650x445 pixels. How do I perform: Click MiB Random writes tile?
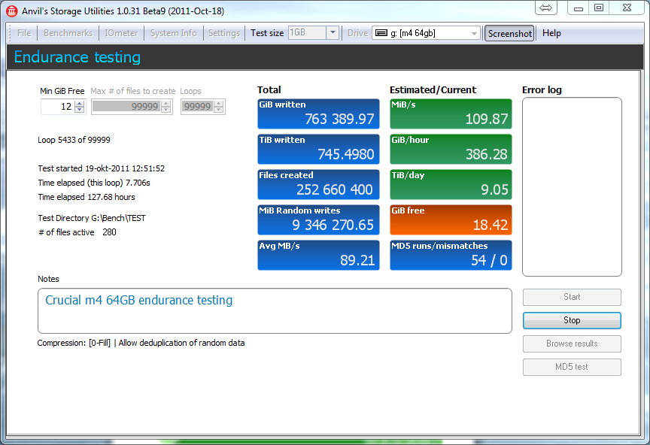point(318,219)
